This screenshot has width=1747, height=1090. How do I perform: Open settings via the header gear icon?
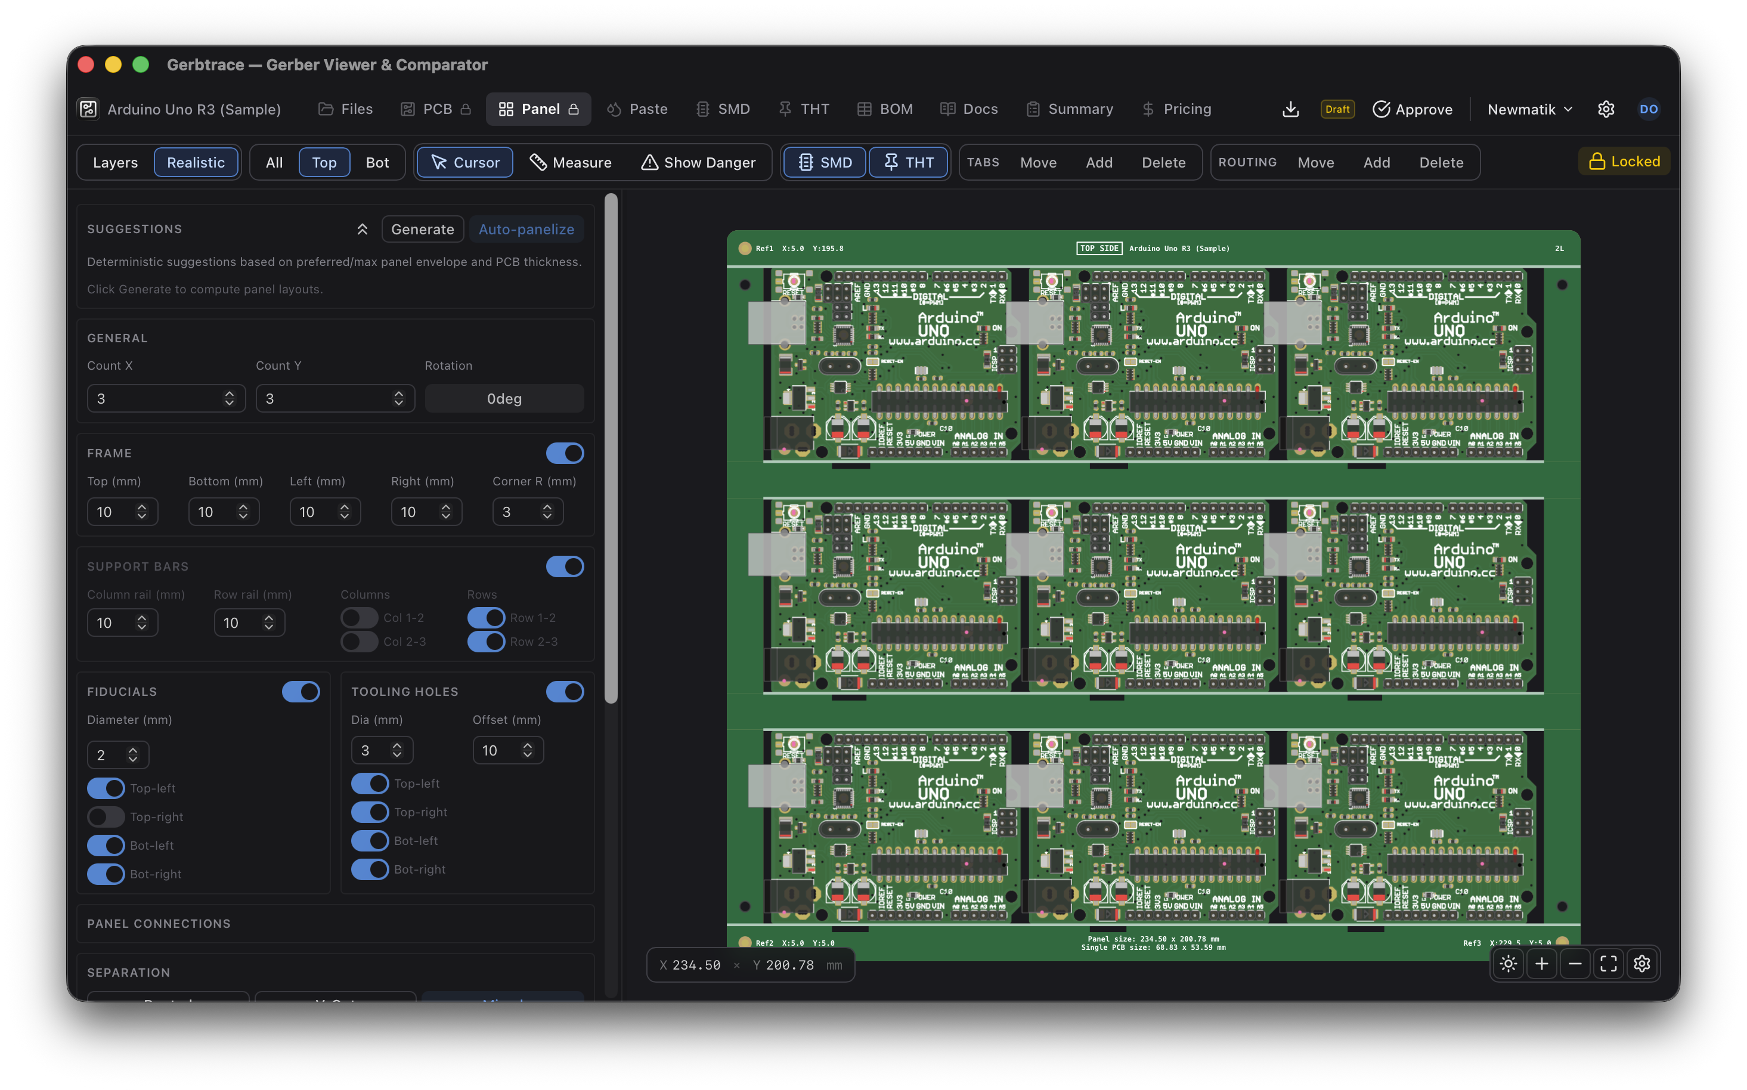pyautogui.click(x=1606, y=109)
